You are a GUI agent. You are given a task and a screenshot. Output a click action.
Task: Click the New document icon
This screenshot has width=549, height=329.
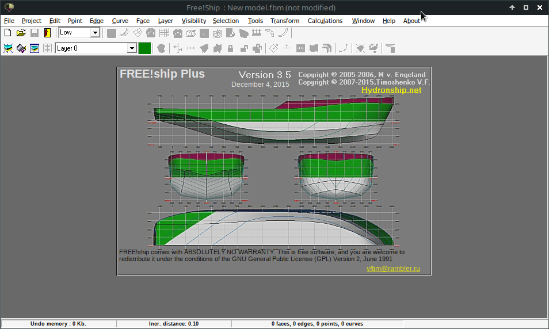[x=7, y=33]
